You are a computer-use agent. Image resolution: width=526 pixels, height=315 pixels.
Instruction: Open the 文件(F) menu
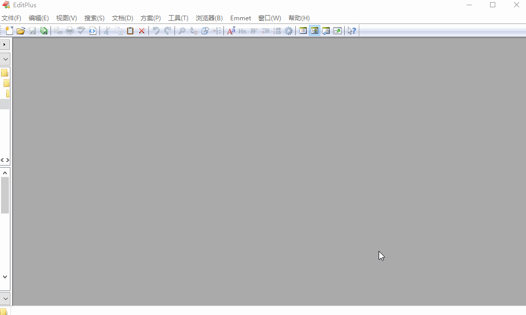pyautogui.click(x=11, y=18)
